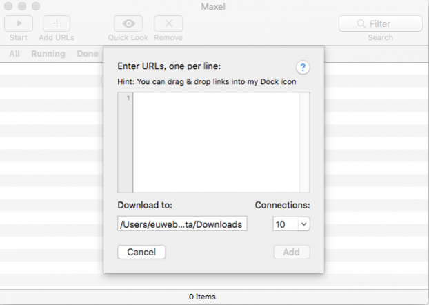Click the Remove X toolbar icon
Viewport: 429px width, 305px height.
(168, 23)
